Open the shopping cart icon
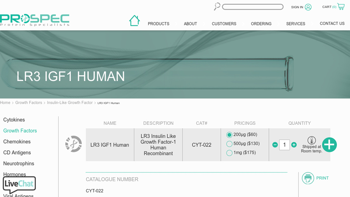This screenshot has width=350, height=197. (341, 7)
